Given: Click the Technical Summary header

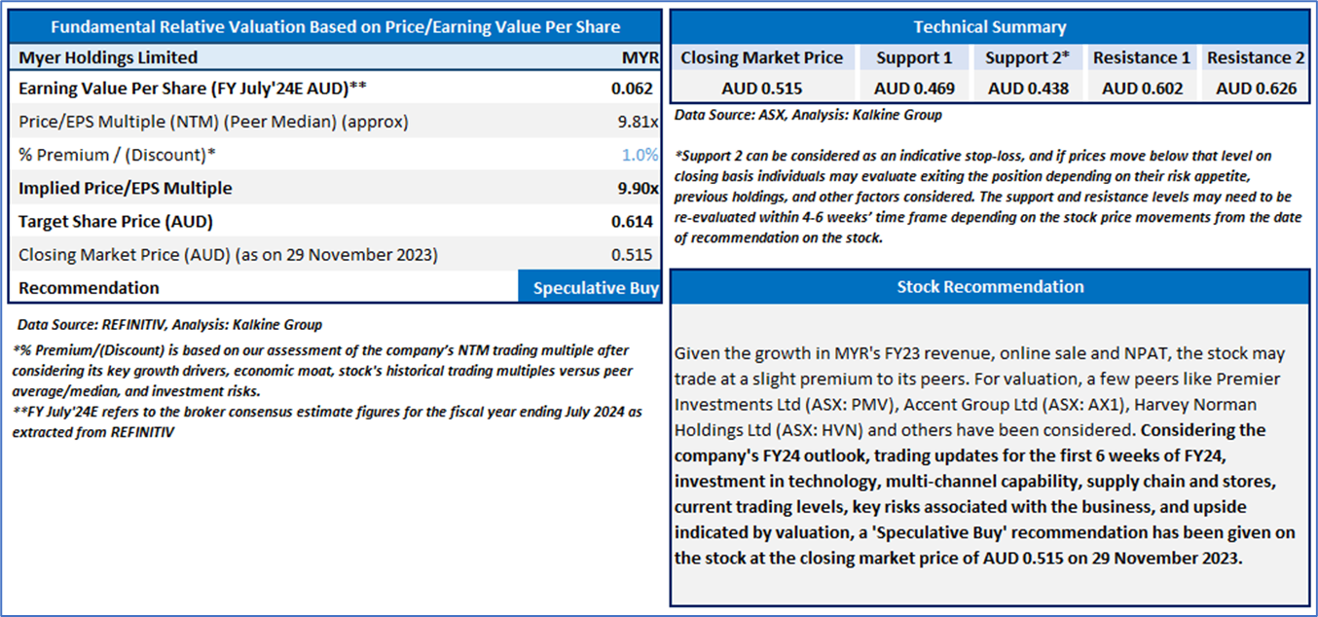Looking at the screenshot, I should (989, 27).
